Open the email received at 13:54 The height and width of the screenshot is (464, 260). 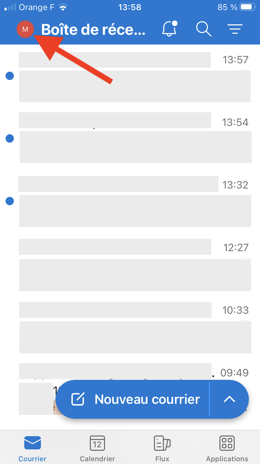point(130,138)
